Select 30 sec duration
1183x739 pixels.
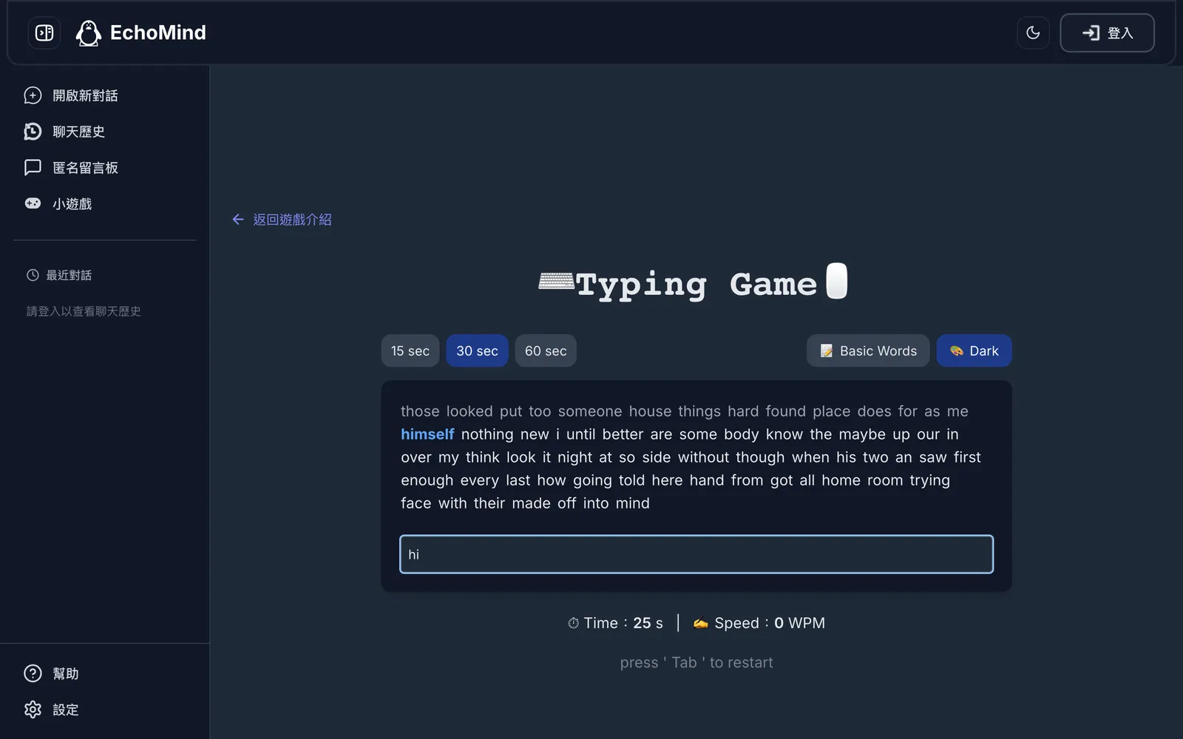[x=477, y=351]
